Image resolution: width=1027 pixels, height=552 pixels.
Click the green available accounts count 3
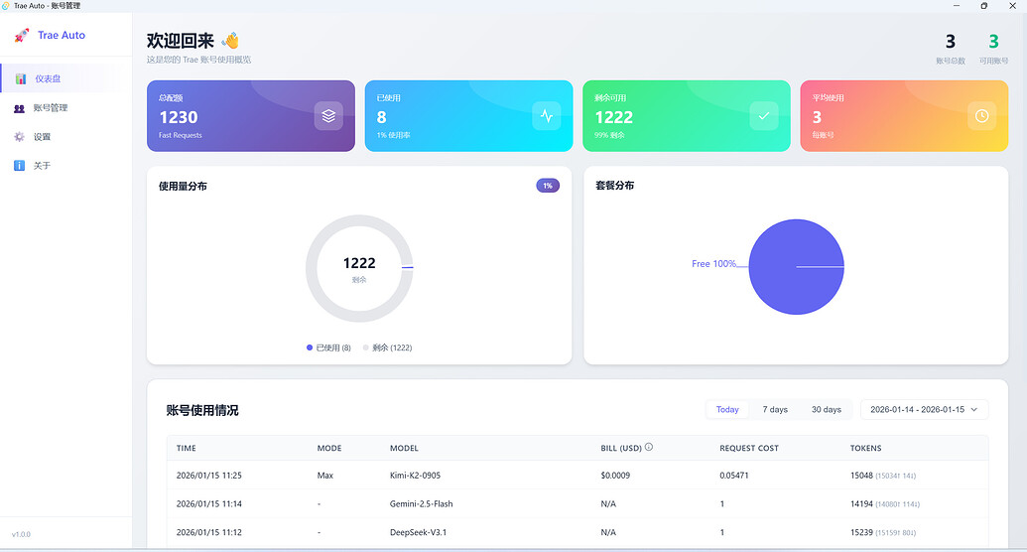tap(993, 42)
